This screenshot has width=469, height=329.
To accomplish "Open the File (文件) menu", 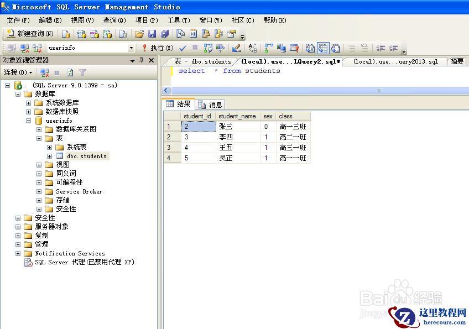I will pyautogui.click(x=19, y=20).
